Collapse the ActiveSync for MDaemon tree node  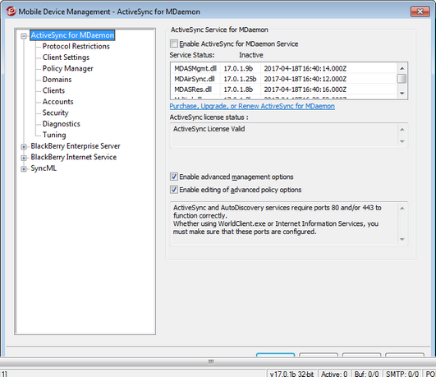click(x=24, y=36)
